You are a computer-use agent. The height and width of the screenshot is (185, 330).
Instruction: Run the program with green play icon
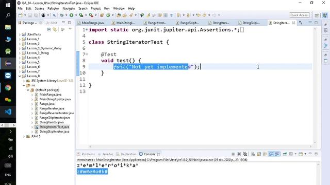[71, 15]
